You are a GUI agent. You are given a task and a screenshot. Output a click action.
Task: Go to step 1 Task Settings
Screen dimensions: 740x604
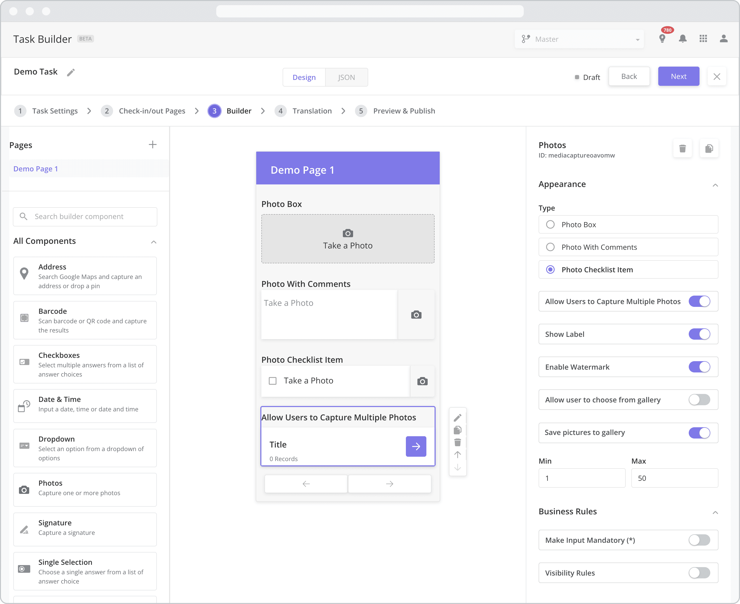pyautogui.click(x=46, y=111)
